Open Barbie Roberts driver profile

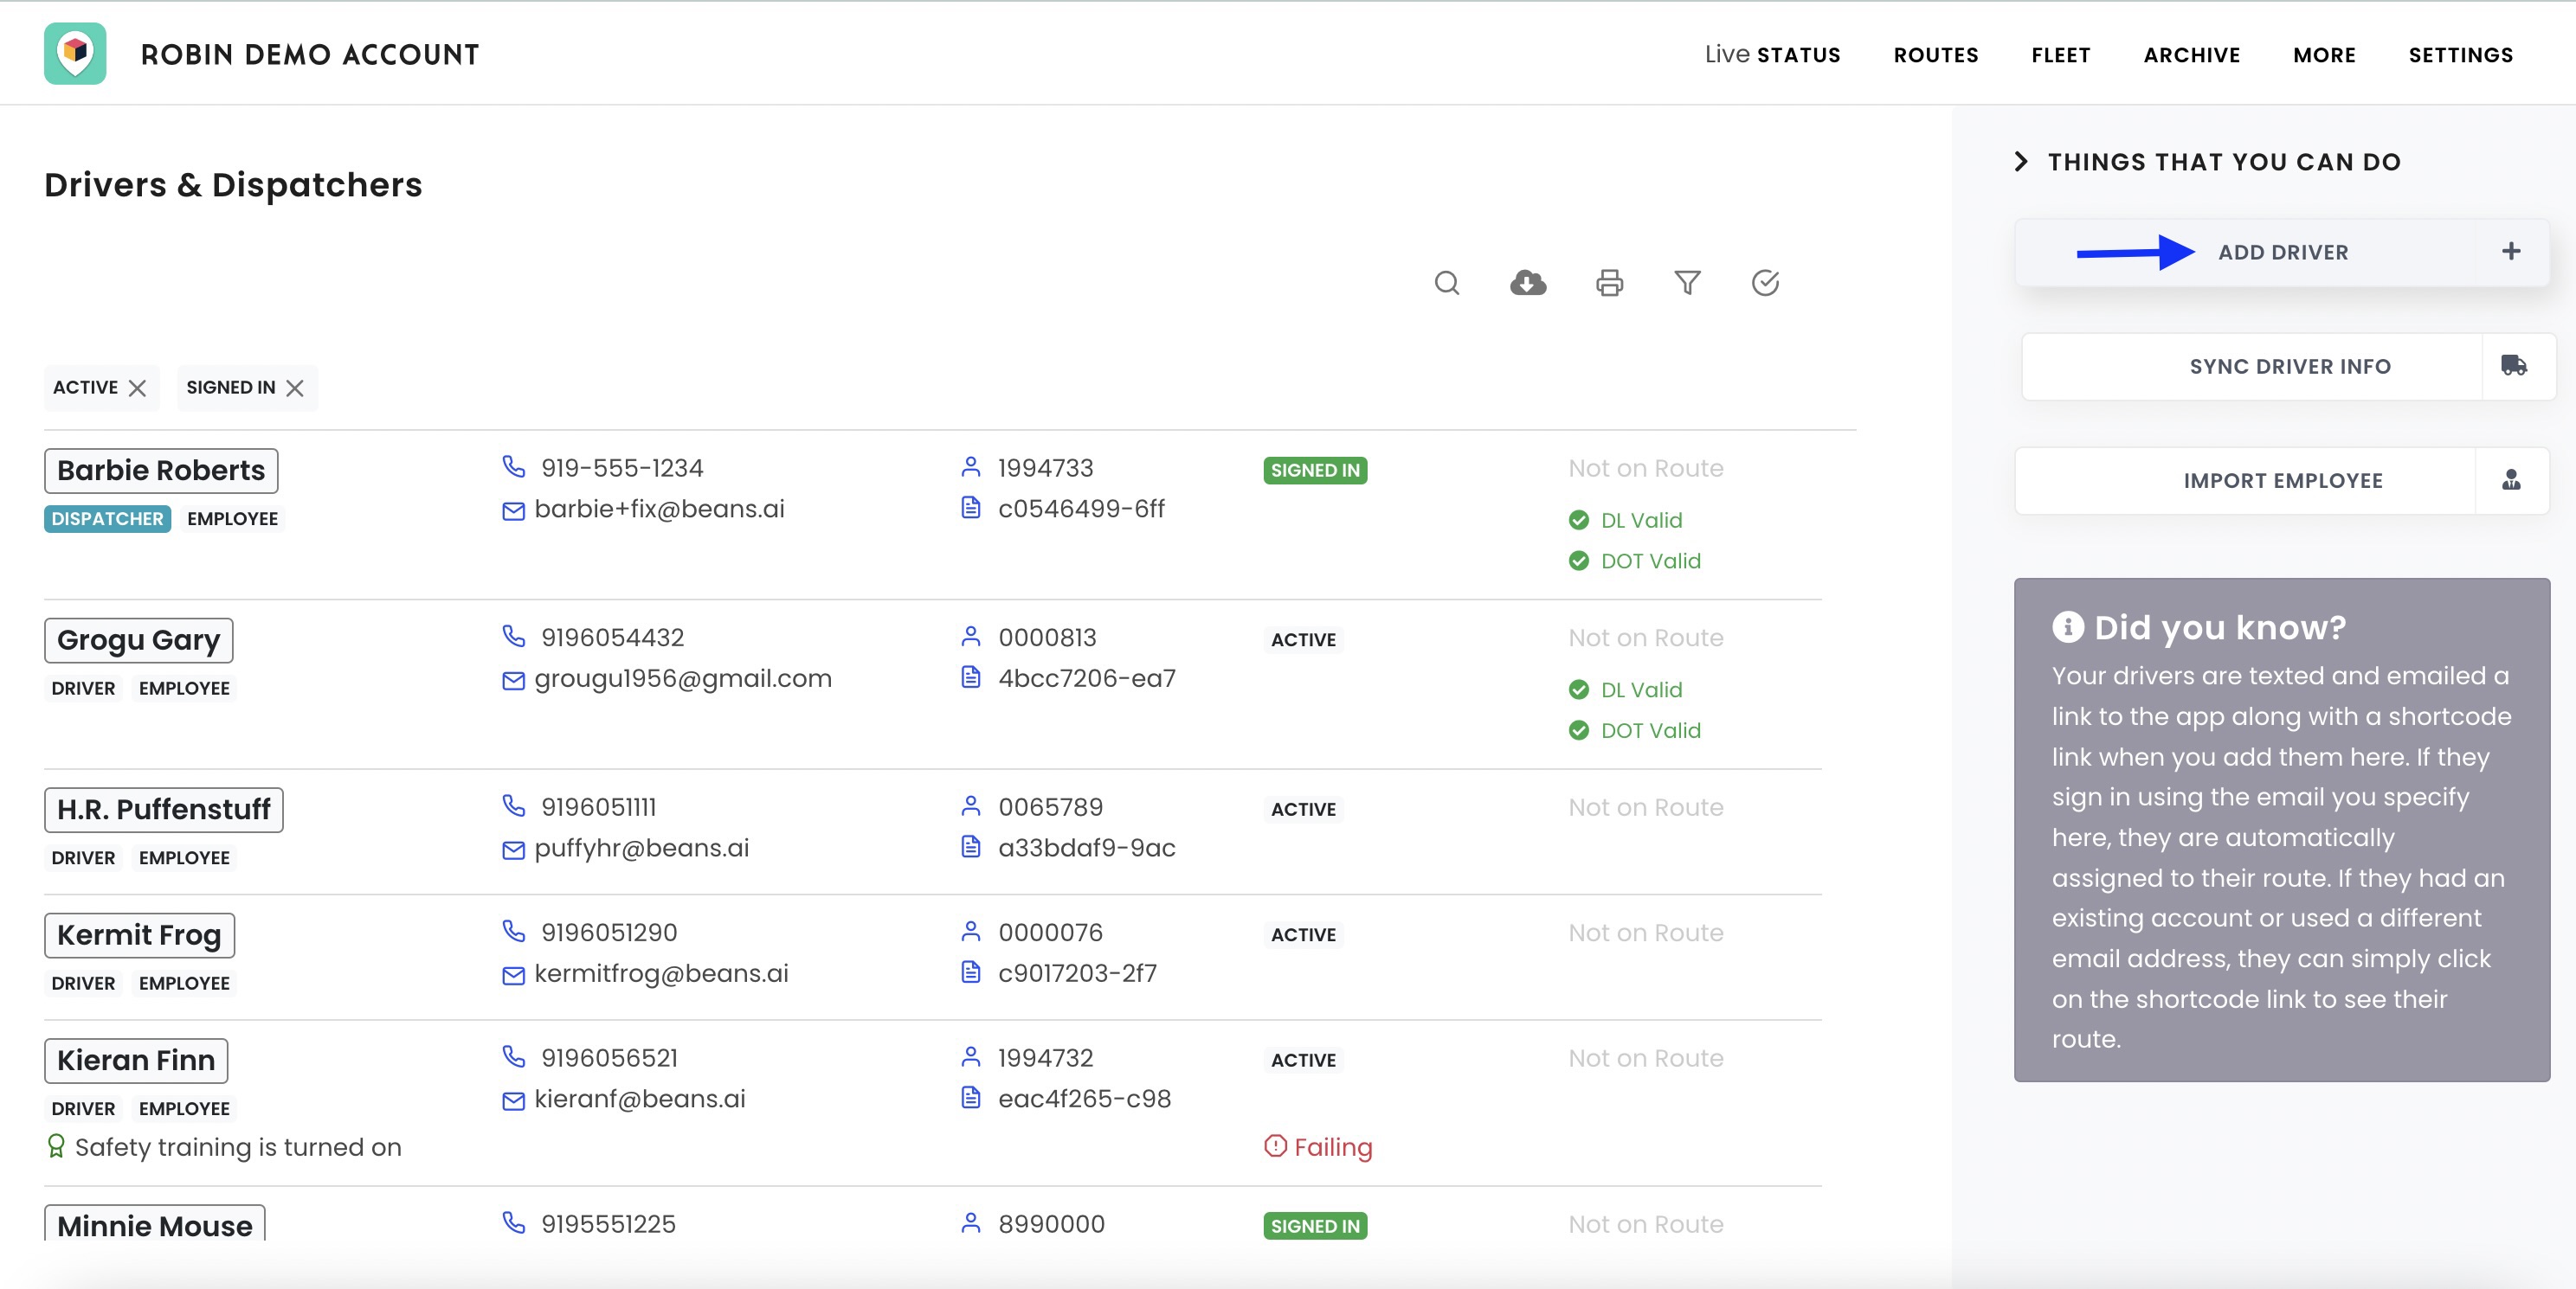[161, 471]
